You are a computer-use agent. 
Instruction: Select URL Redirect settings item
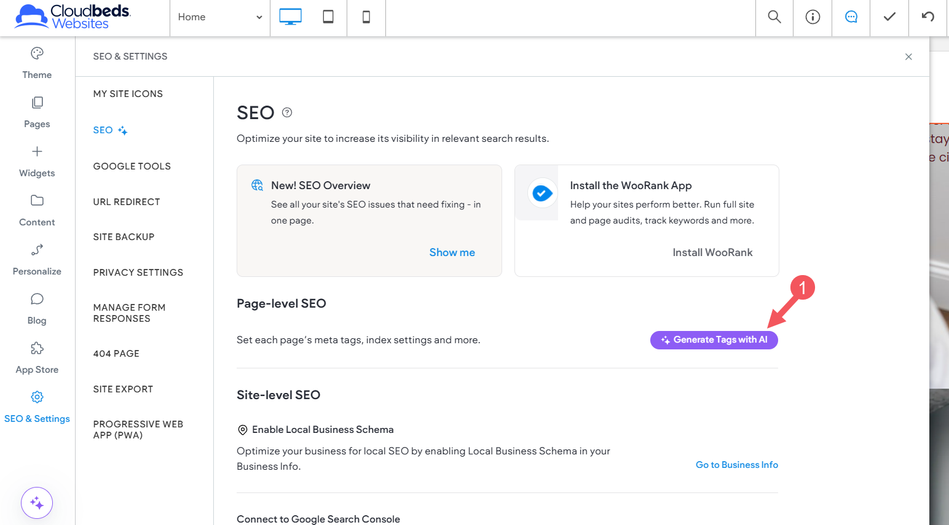[x=127, y=202]
